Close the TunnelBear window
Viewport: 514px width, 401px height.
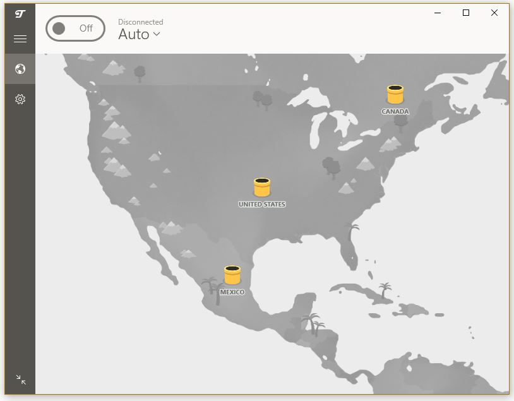click(494, 13)
